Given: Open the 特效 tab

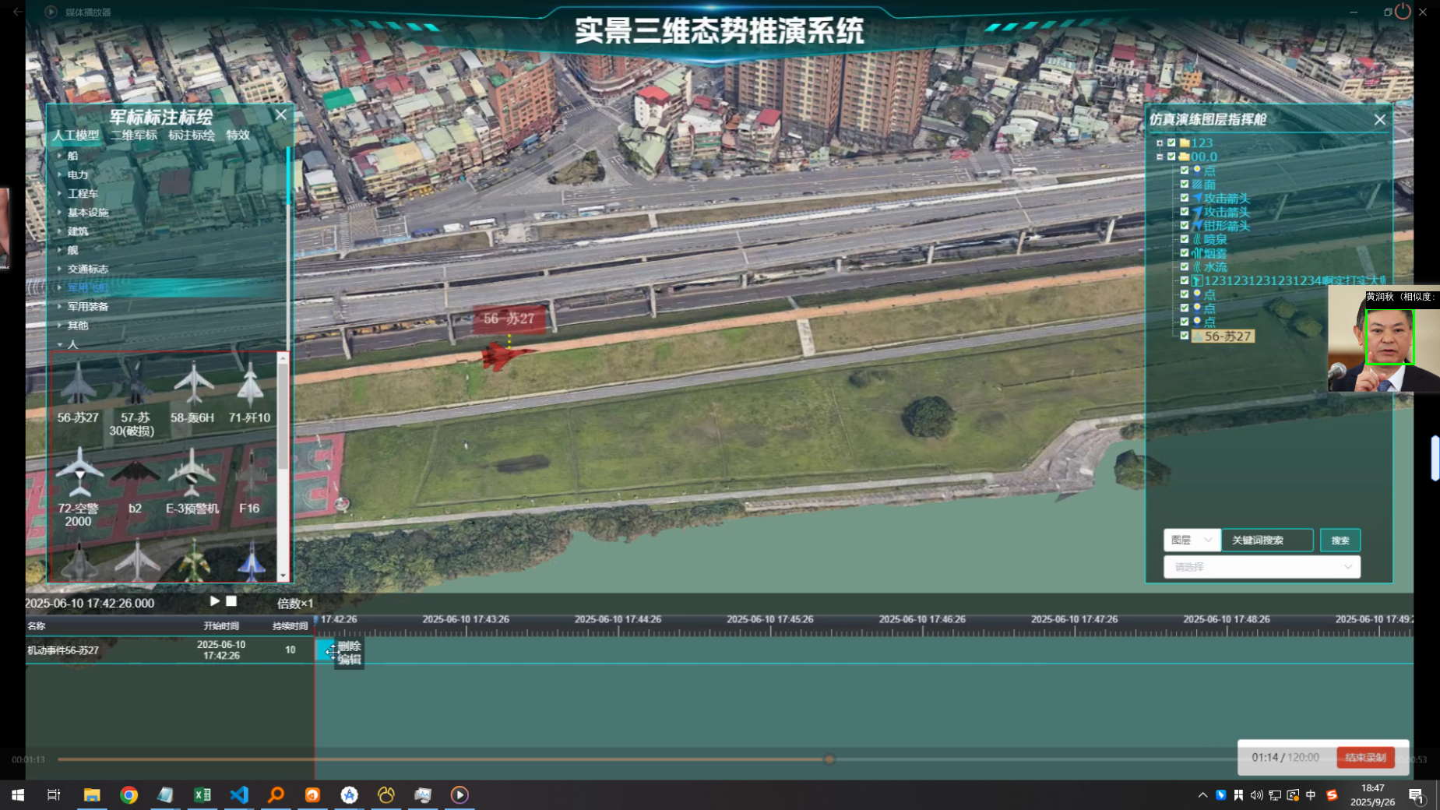Looking at the screenshot, I should (x=238, y=135).
